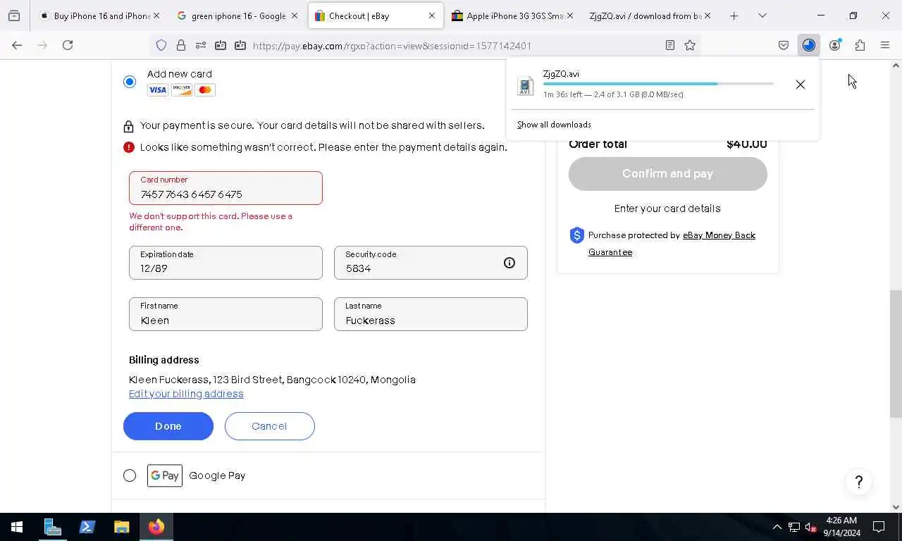This screenshot has height=541, width=902.
Task: Click the download progress bar
Action: (658, 84)
